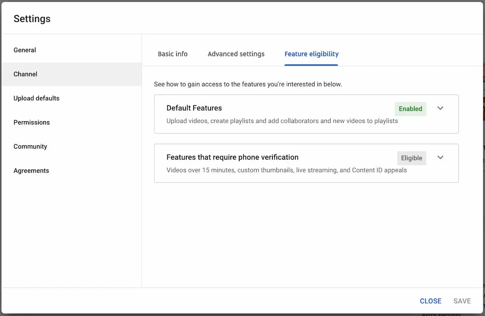Go to Upload defaults settings
485x316 pixels.
[36, 98]
